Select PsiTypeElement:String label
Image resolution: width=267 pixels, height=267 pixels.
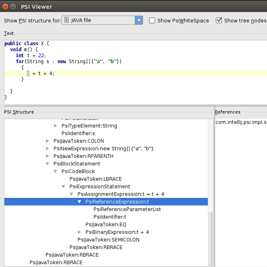pyautogui.click(x=89, y=126)
